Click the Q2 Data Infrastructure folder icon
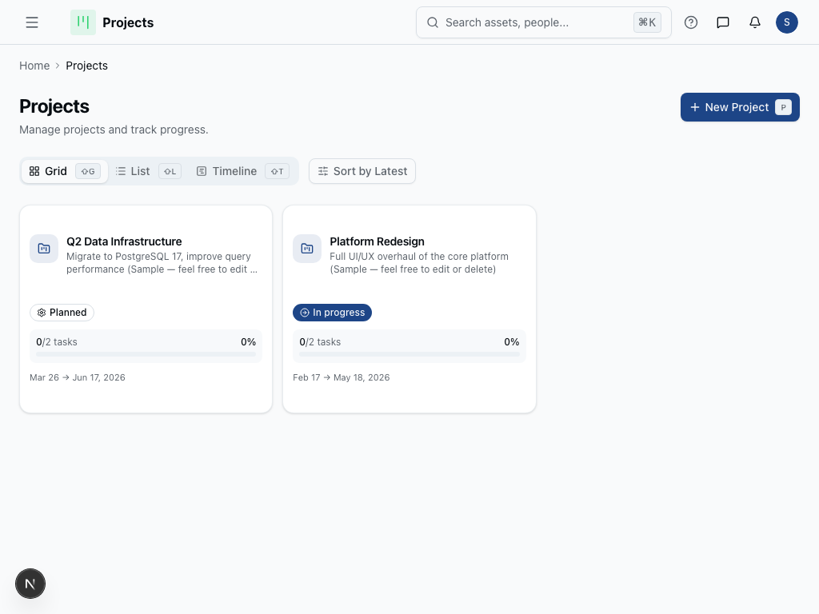The image size is (819, 614). (x=44, y=249)
